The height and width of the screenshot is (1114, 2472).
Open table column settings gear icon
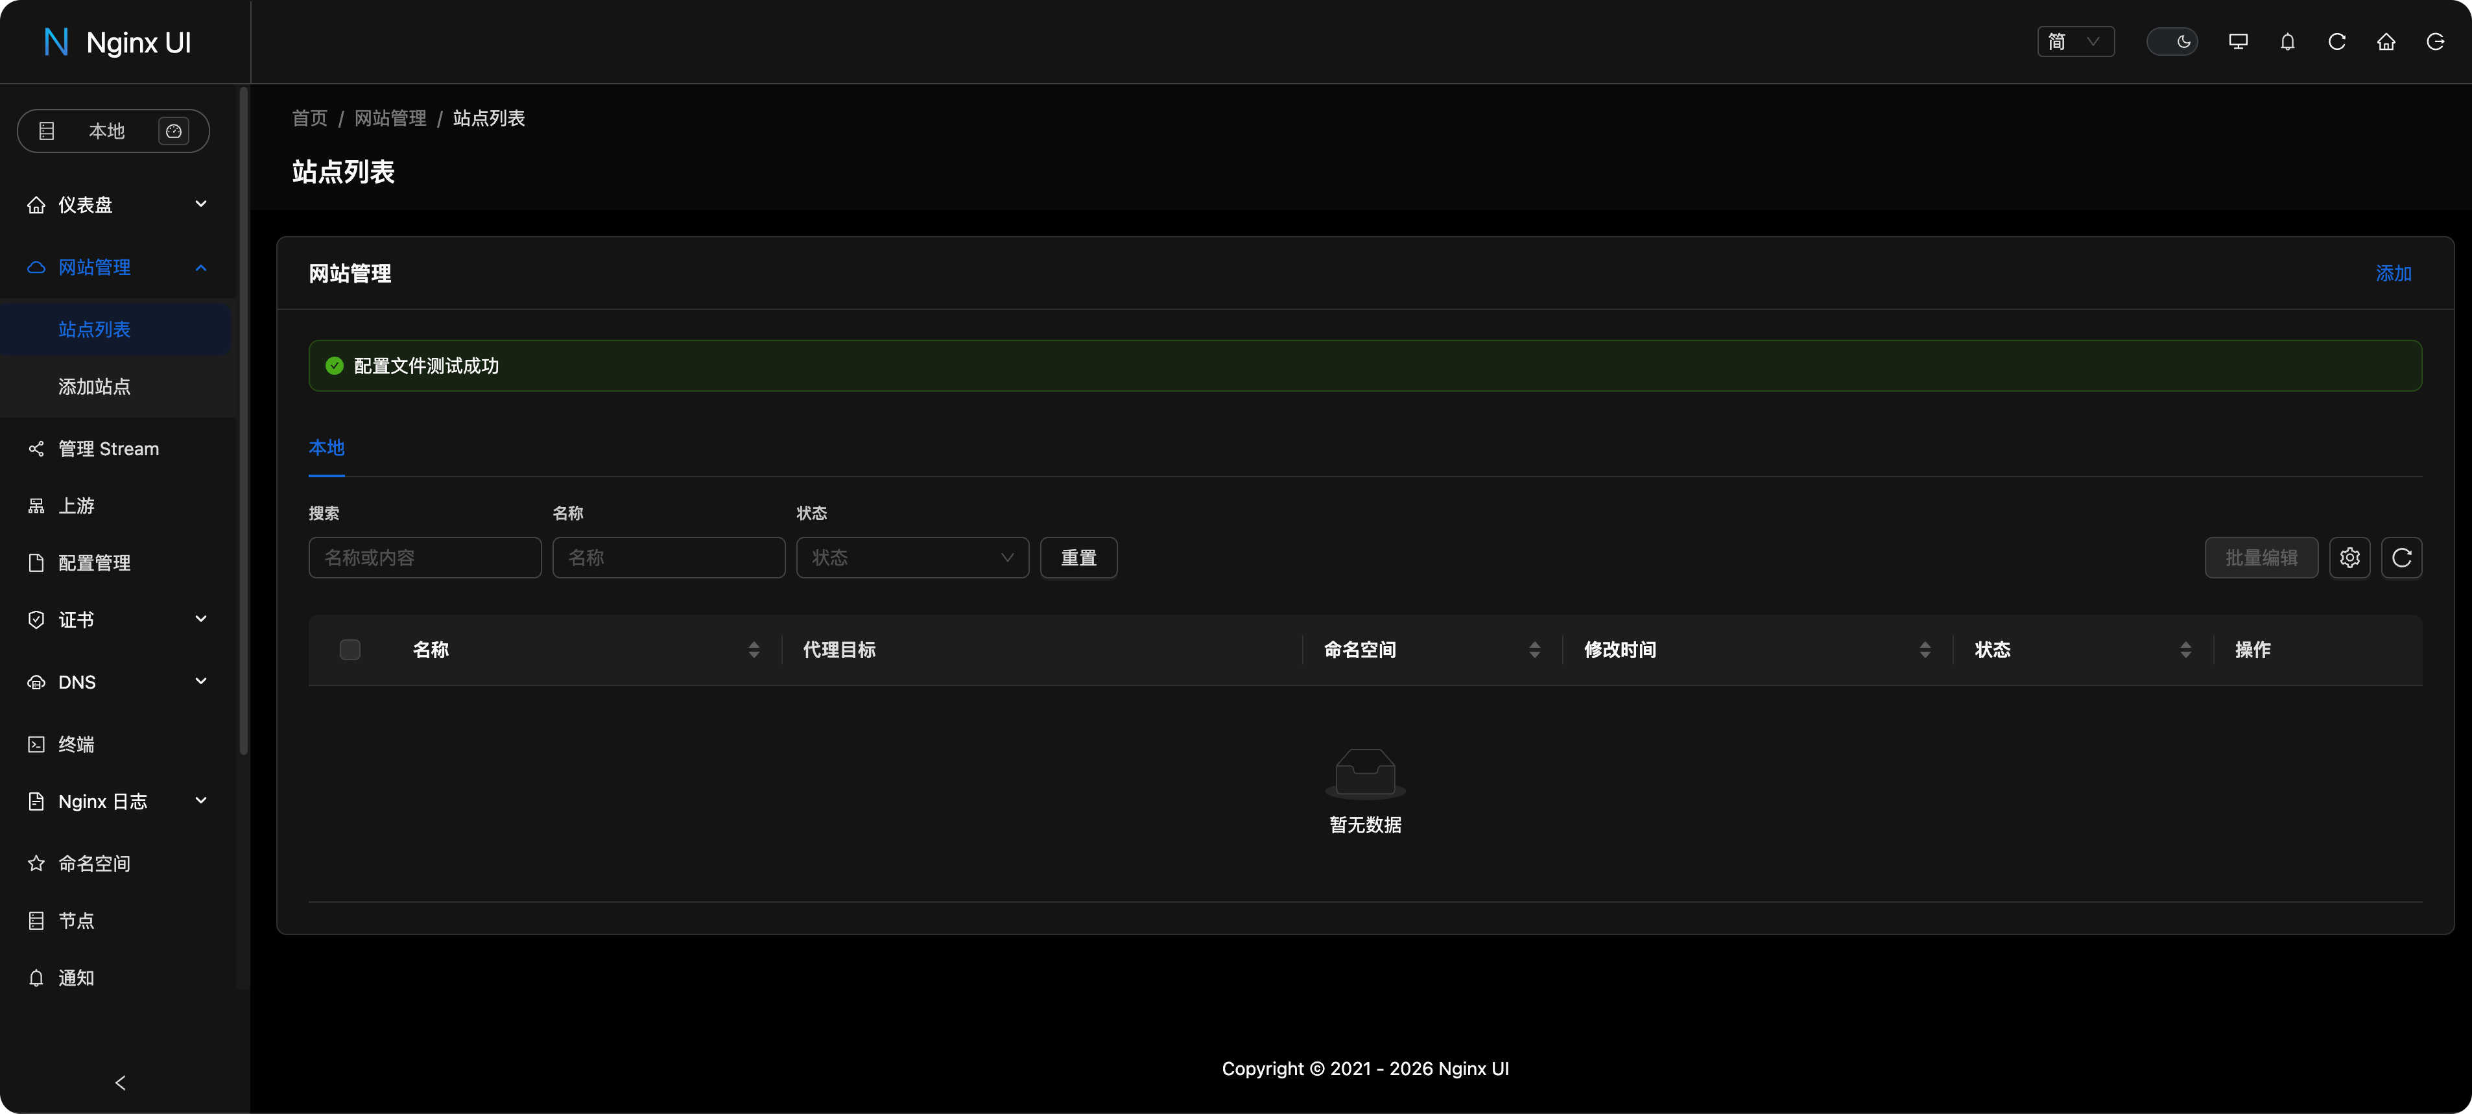point(2349,558)
